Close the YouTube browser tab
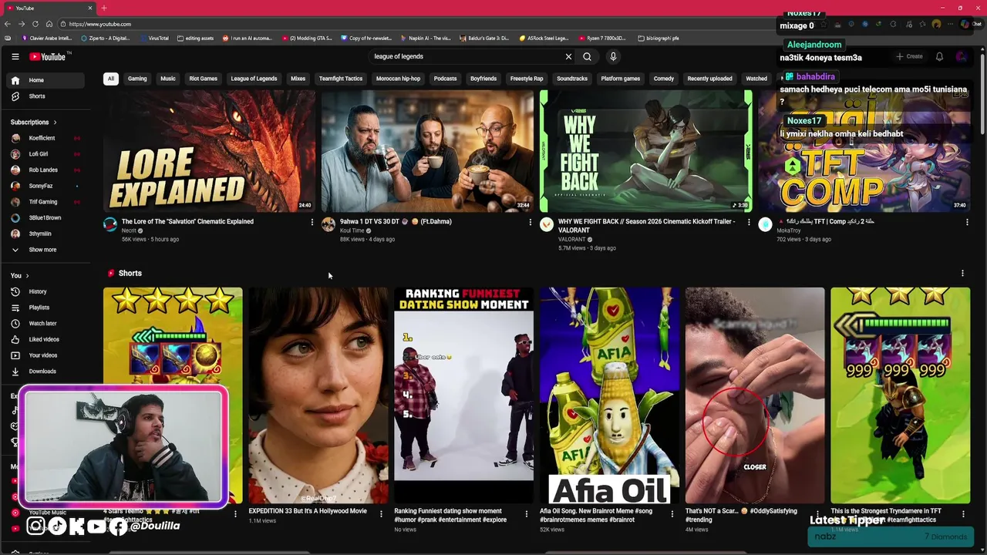Viewport: 987px width, 555px height. point(90,8)
